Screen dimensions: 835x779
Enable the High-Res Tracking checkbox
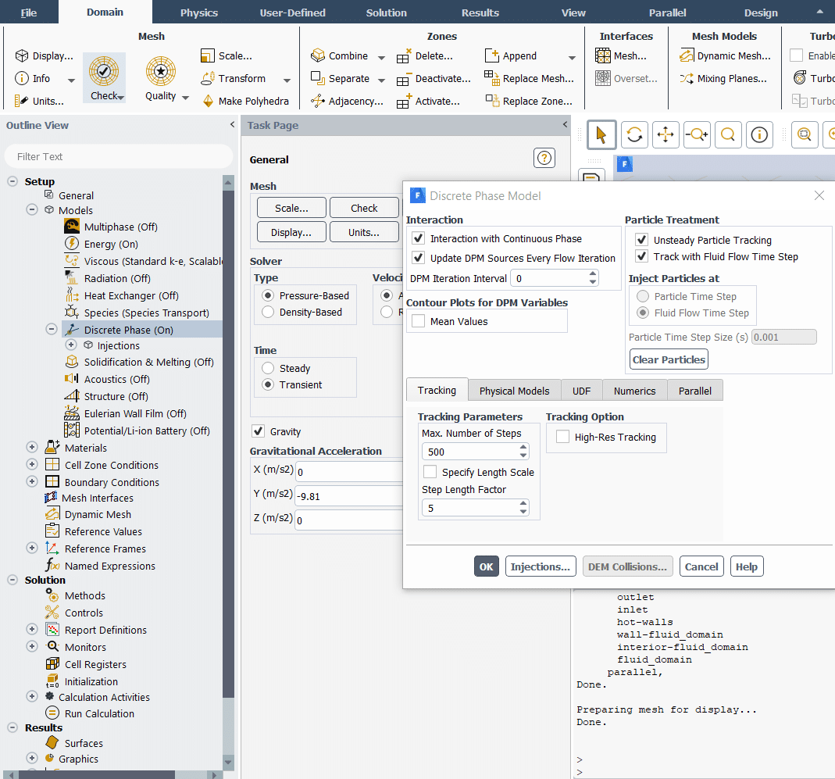pos(562,438)
